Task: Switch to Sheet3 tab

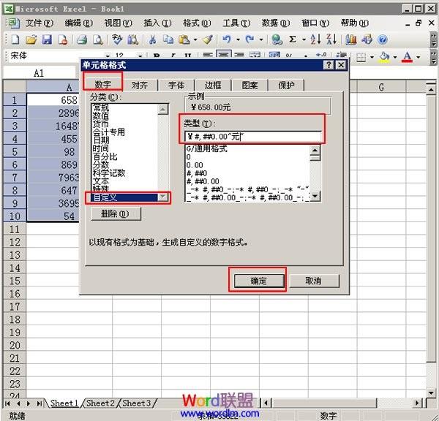Action: tap(136, 403)
